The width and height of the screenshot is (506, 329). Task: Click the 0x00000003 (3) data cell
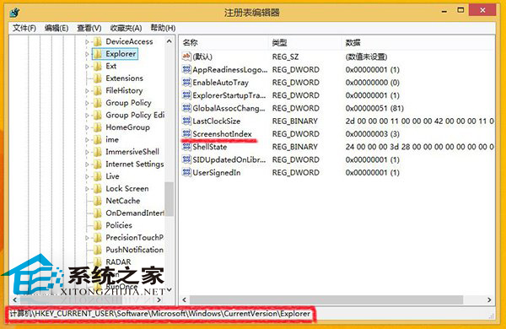pos(372,133)
